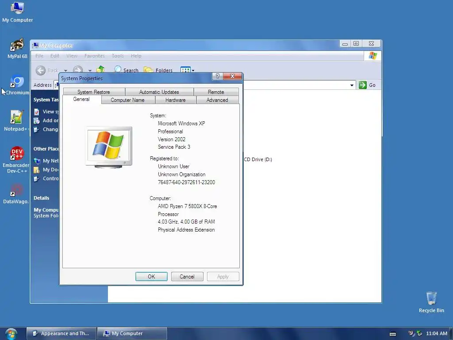
Task: Launch MyPal 68 from the desktop
Action: [17, 49]
